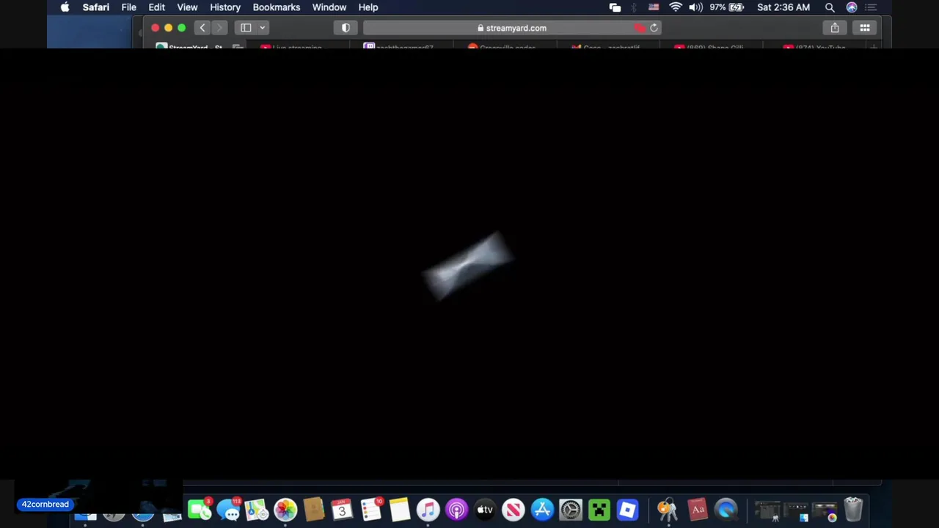Click the streamyard.com address bar
Image resolution: width=939 pixels, height=528 pixels.
click(512, 28)
